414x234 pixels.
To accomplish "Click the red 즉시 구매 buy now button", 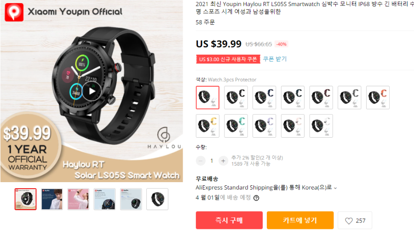I will [229, 220].
